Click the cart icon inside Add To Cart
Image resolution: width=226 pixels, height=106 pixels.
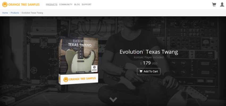[x=141, y=71]
